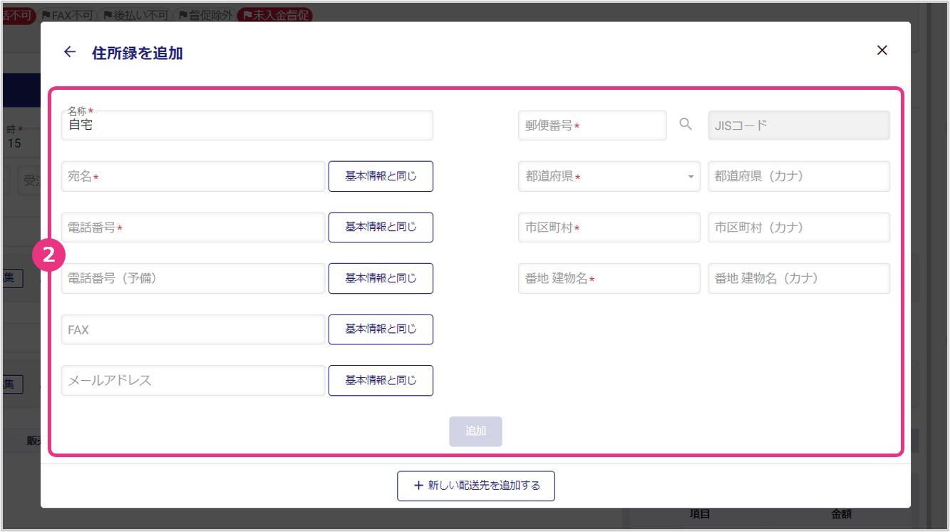Image resolution: width=950 pixels, height=532 pixels.
Task: Click 基本情報と同じ next to 電話番号（予備）
Action: 381,279
